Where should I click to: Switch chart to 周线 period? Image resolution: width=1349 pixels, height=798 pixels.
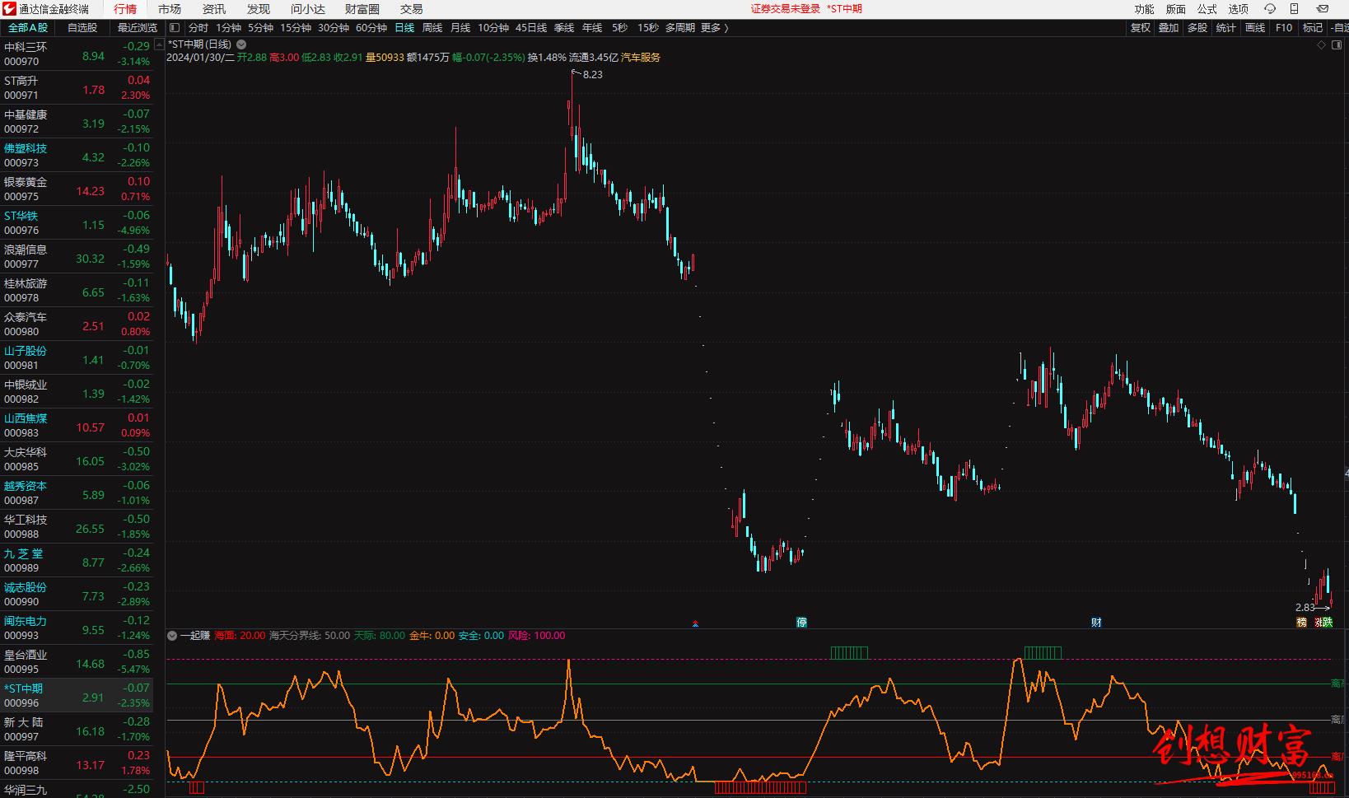pyautogui.click(x=432, y=28)
